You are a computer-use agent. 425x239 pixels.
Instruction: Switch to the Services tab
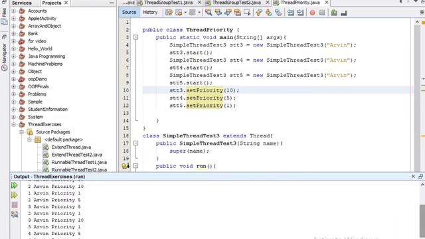click(x=22, y=3)
